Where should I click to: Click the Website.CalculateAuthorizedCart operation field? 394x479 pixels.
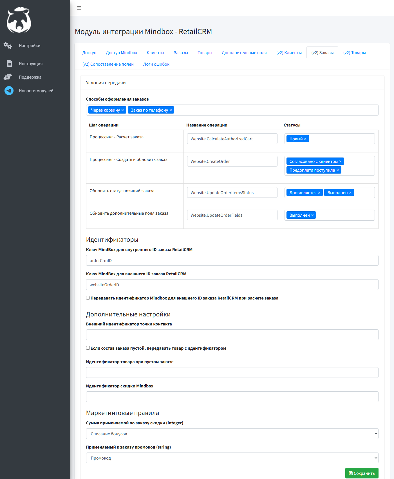(232, 139)
